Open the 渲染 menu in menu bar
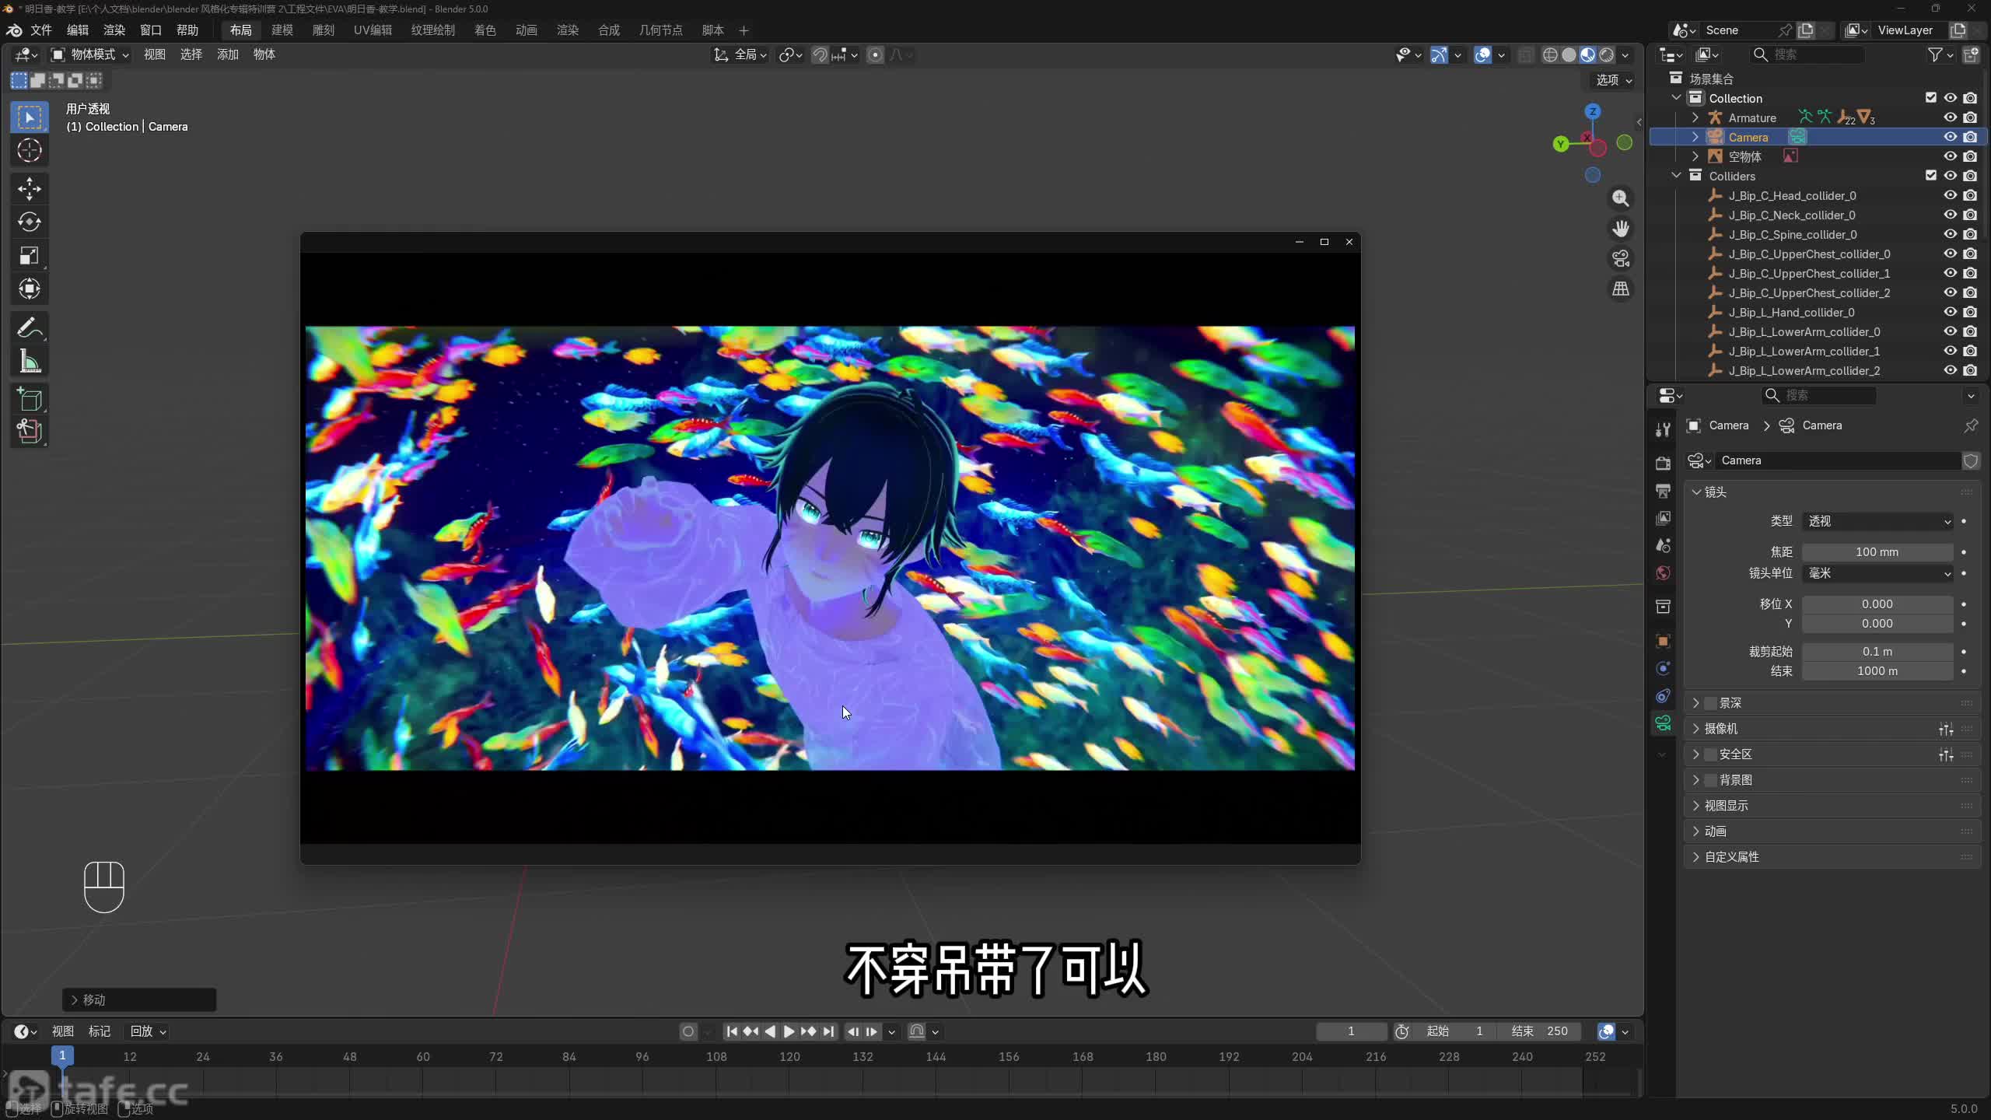Viewport: 1991px width, 1120px height. [x=114, y=30]
